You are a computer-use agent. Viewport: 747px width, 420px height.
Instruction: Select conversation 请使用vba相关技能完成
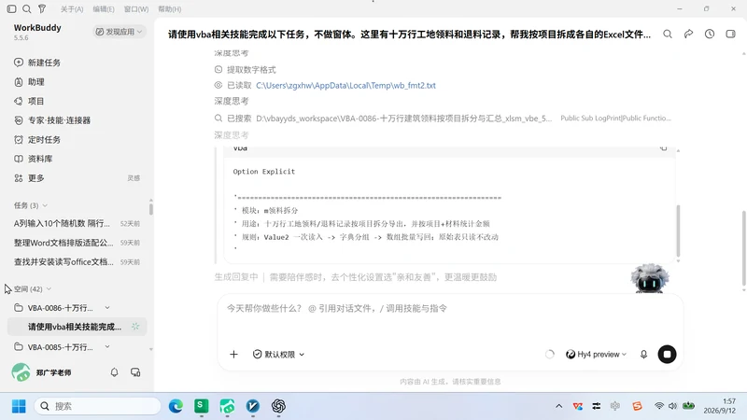(x=78, y=327)
